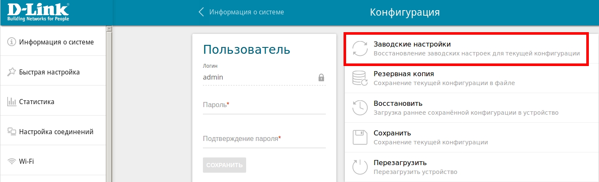Click Резервная копия option
This screenshot has width=599, height=182.
point(403,74)
